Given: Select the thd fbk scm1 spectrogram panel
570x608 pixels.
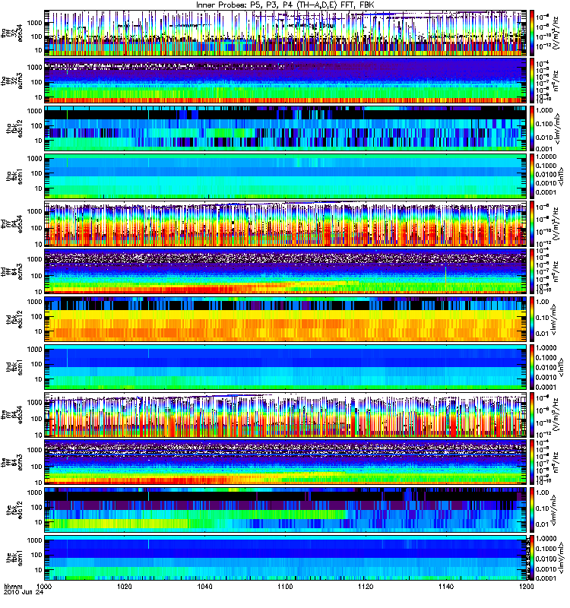Looking at the screenshot, I should coord(286,367).
